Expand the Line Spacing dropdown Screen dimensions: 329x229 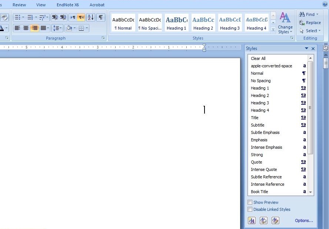coord(57,28)
